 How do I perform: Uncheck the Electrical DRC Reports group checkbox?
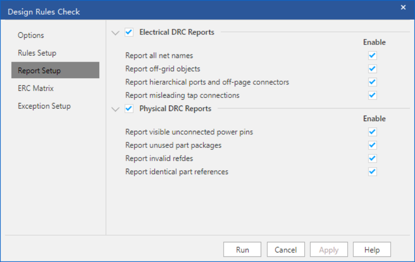pos(129,32)
